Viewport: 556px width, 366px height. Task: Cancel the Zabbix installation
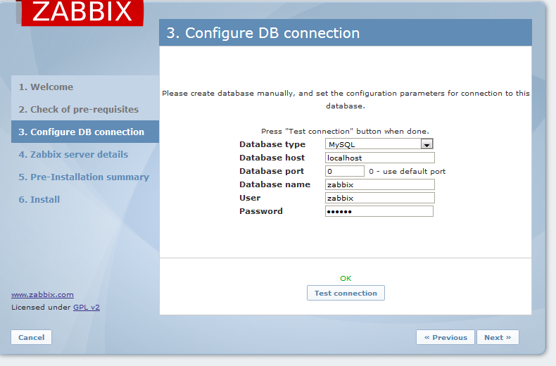pyautogui.click(x=32, y=338)
